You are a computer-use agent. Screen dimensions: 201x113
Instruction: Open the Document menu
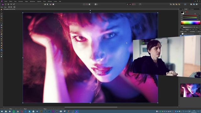(21, 1)
